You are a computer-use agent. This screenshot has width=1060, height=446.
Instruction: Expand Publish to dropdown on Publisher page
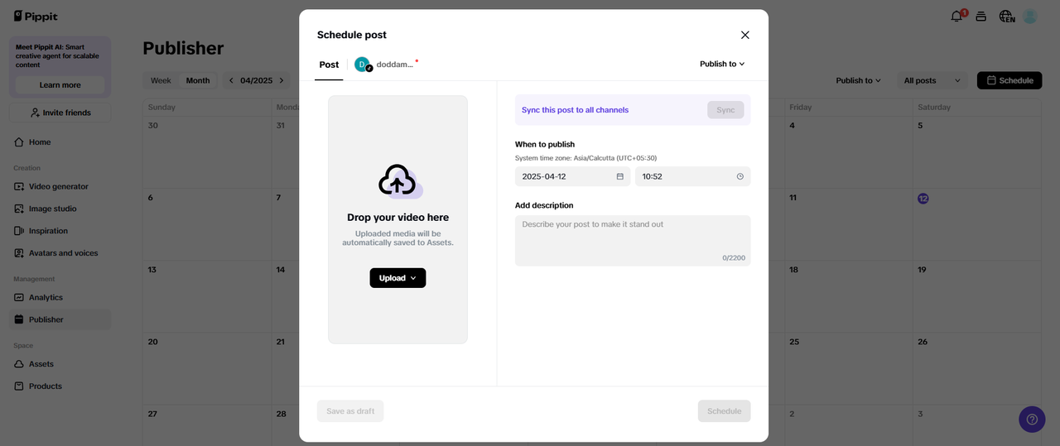tap(858, 80)
